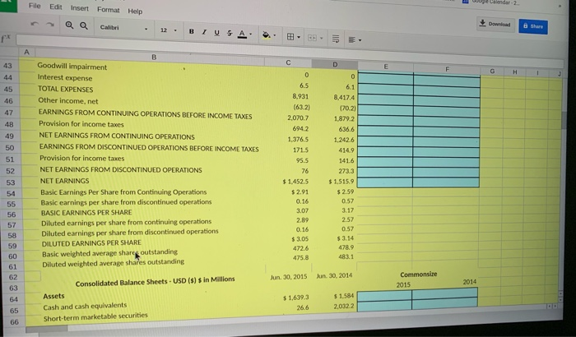This screenshot has width=576, height=337.
Task: Click the 'Assets' label cell
Action: [53, 296]
